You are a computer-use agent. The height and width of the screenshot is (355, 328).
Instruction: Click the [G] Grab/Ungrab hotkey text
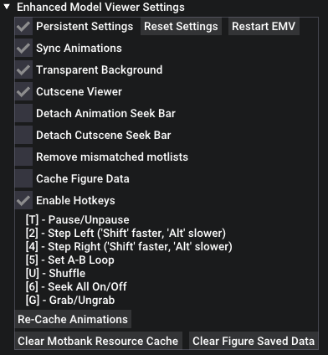click(70, 301)
